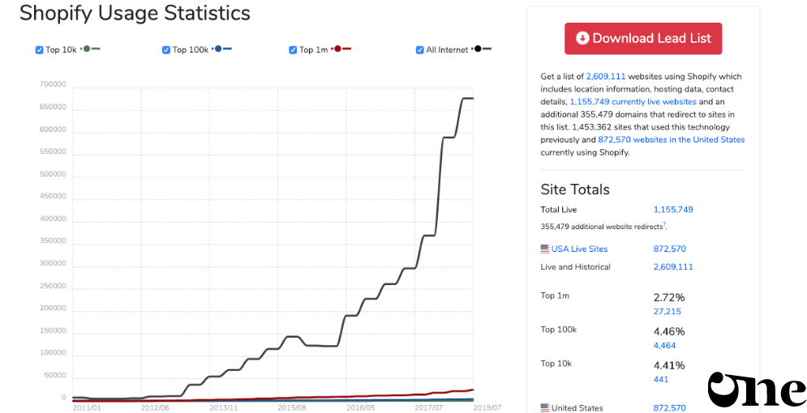Screen dimensions: 807x413
Task: Open the USA Live Sites link
Action: click(x=579, y=249)
